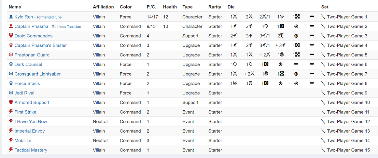Screen dimensions: 378x158
Task: Open the Imperial Envoy card link
Action: [x=30, y=131]
